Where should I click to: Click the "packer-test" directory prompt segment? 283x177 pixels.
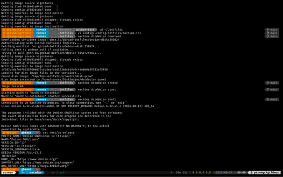point(85,29)
